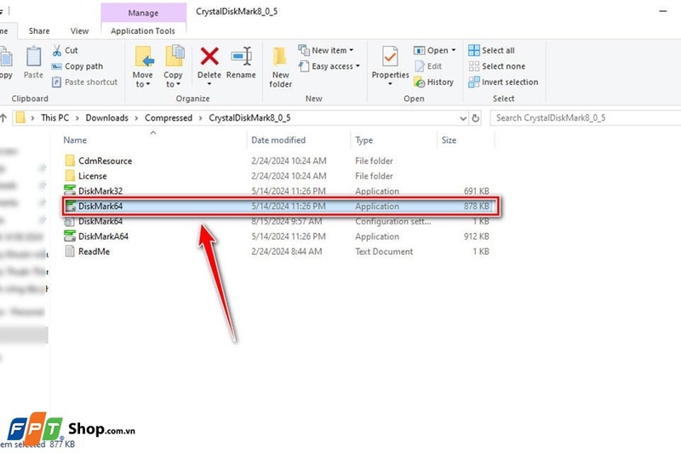Click the DiskMarkA64 application icon
681x453 pixels.
click(x=70, y=235)
